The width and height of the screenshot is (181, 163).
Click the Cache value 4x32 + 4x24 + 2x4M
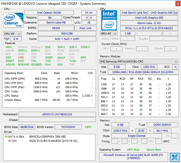pos(67,39)
